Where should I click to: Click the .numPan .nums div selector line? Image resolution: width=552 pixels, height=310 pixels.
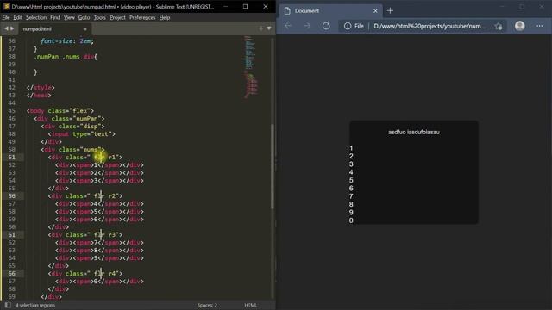point(66,57)
